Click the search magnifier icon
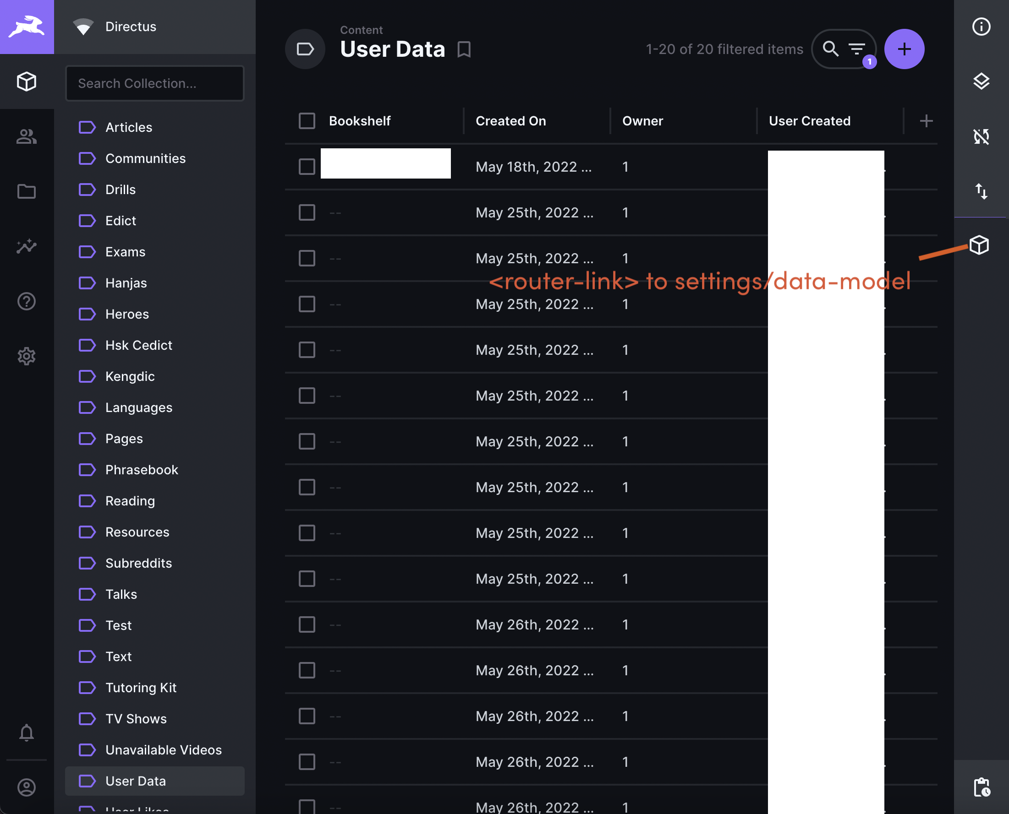 [x=831, y=49]
